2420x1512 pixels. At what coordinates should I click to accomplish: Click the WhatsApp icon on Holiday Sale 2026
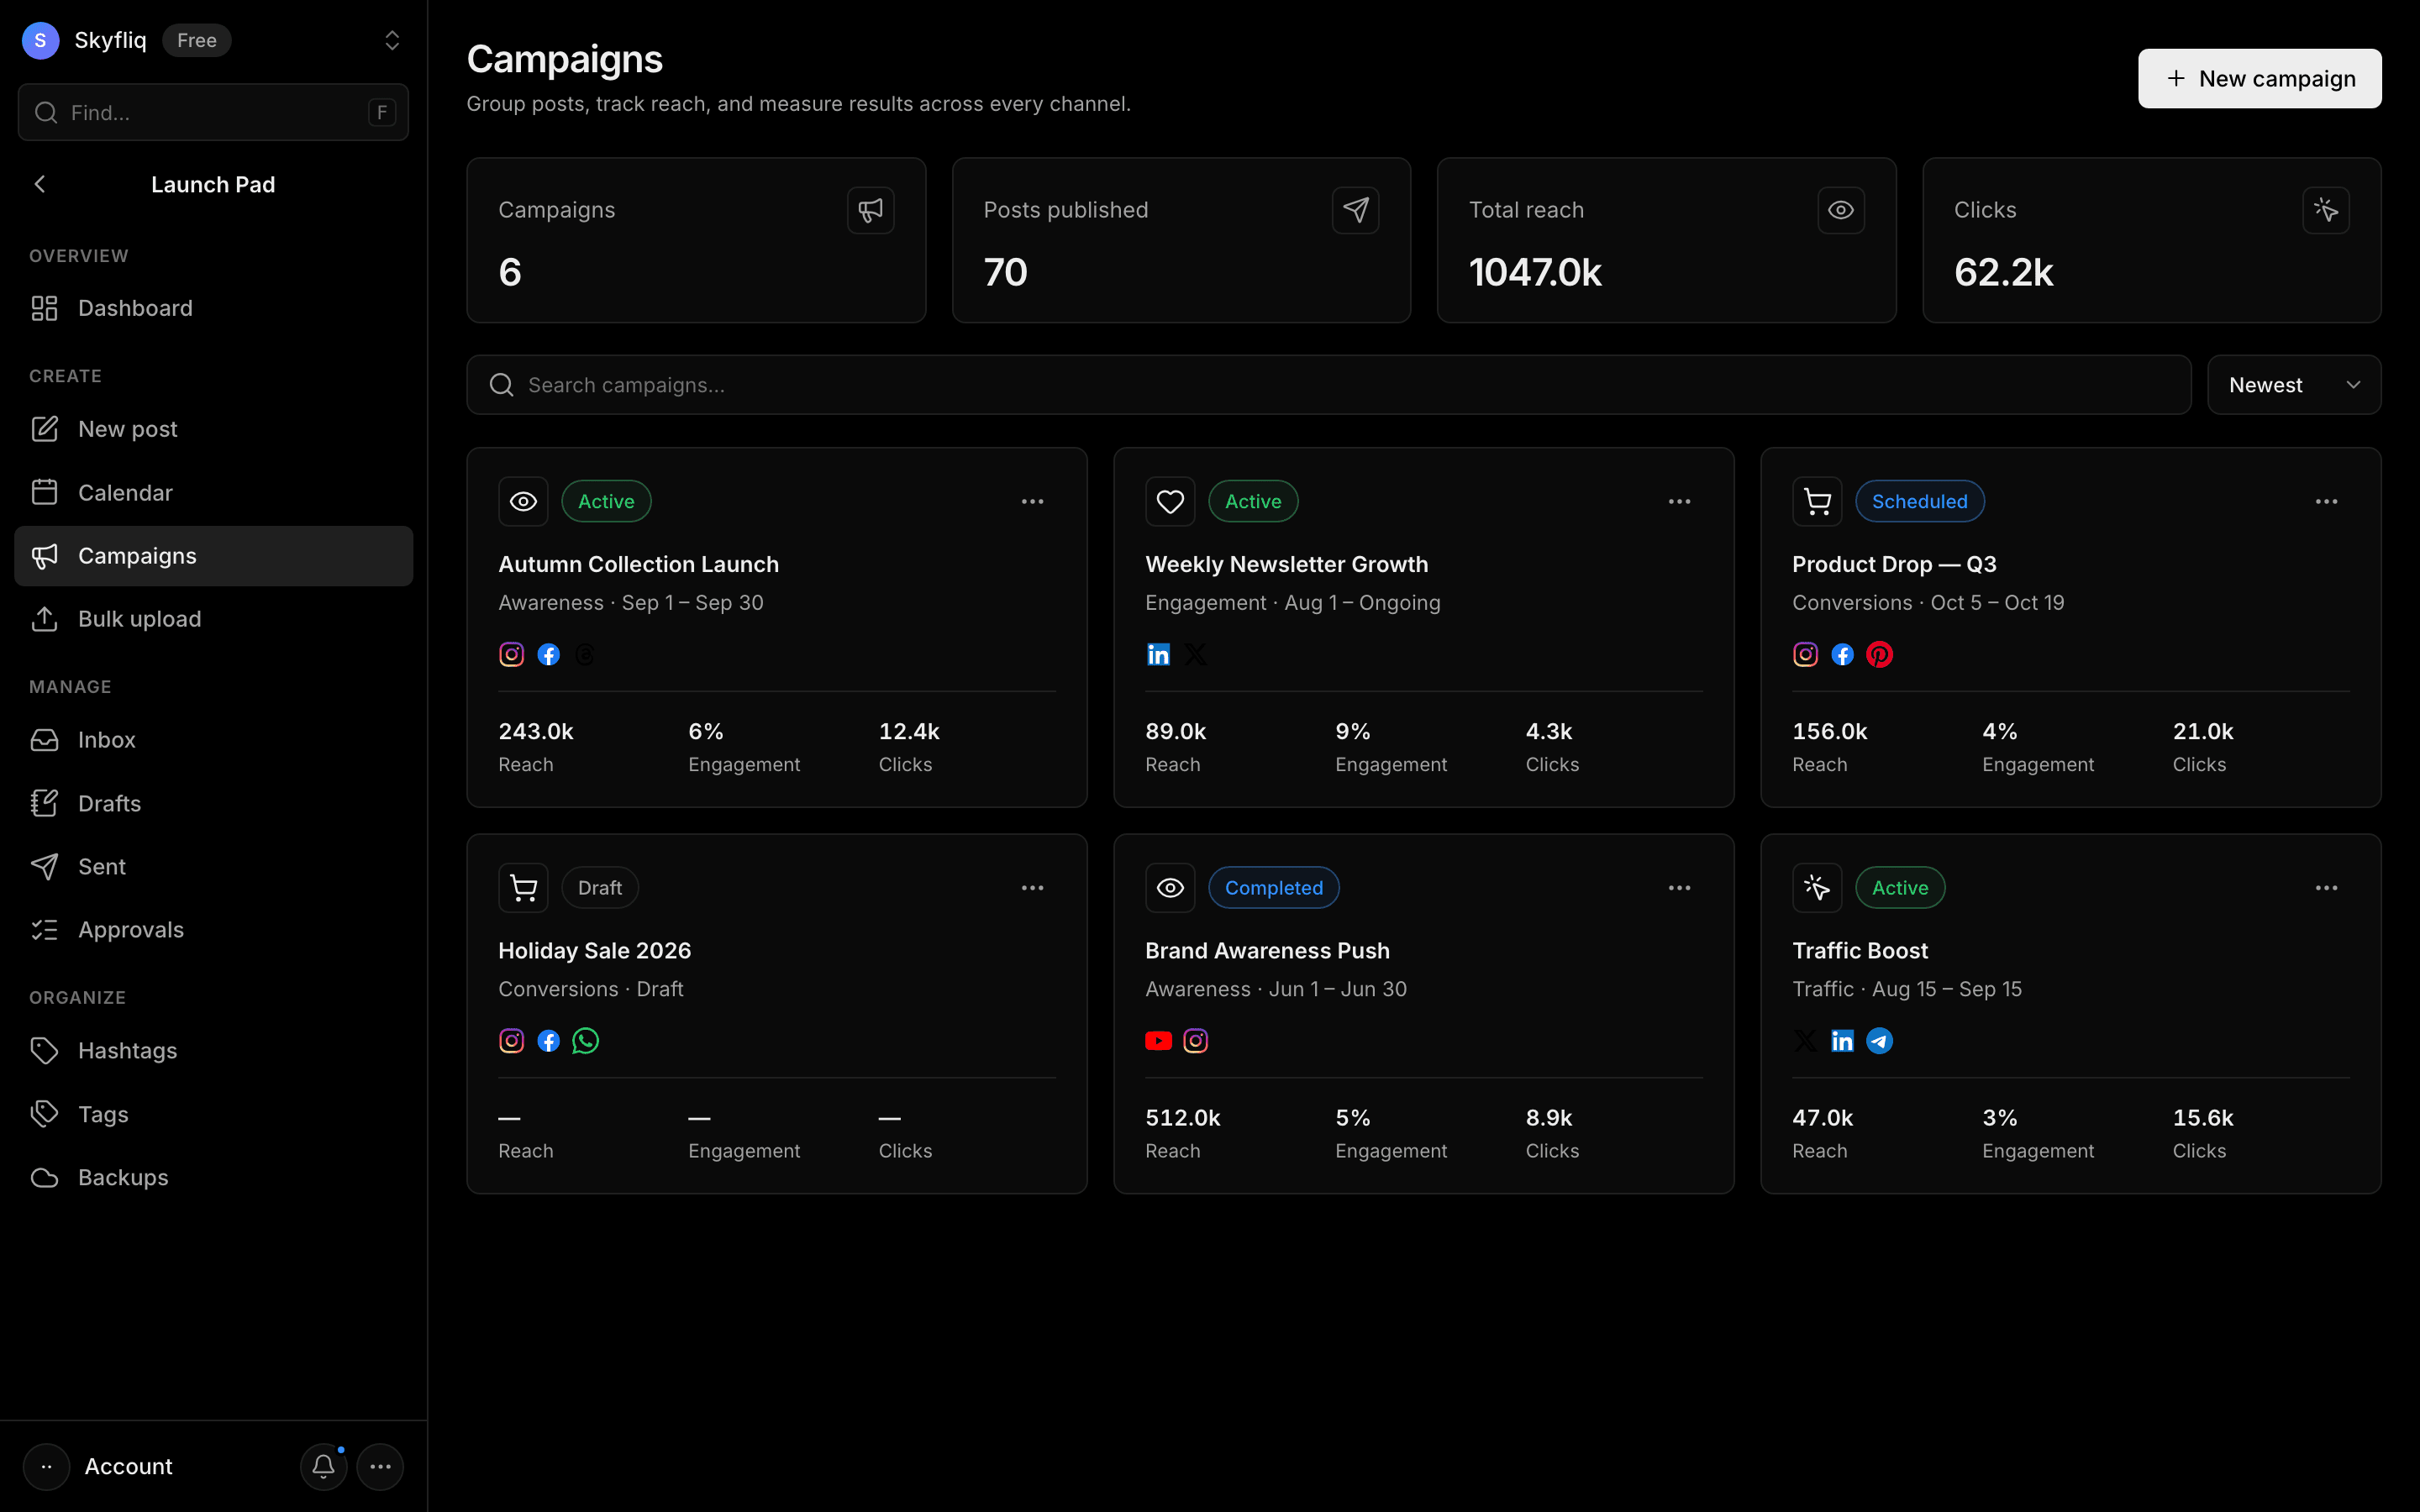[x=585, y=1041]
